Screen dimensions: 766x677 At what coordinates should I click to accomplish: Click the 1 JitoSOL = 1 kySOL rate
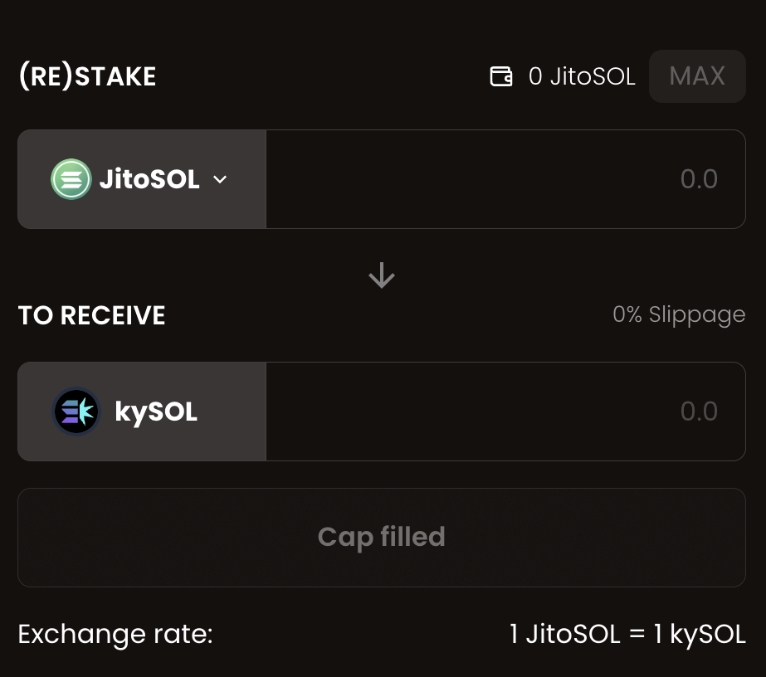point(627,635)
